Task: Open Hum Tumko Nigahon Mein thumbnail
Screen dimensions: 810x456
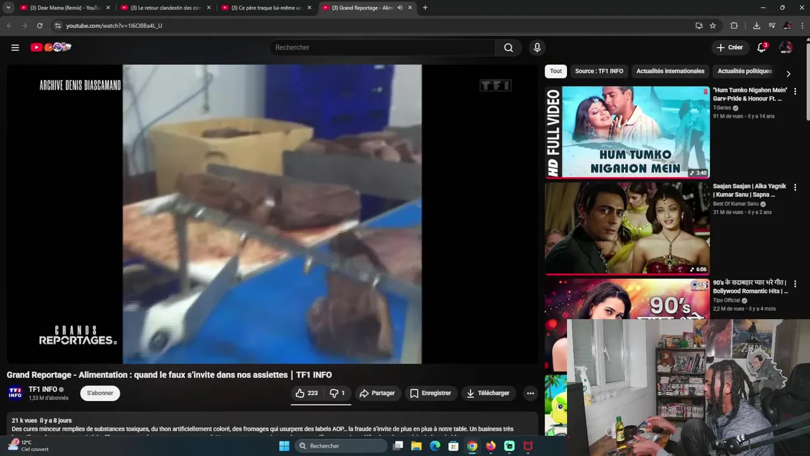Action: (627, 132)
